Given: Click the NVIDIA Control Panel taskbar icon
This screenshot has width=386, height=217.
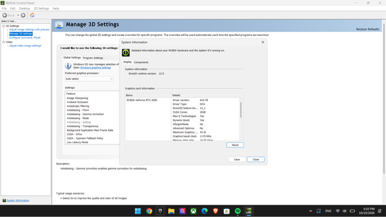Looking at the screenshot, I should [249, 211].
